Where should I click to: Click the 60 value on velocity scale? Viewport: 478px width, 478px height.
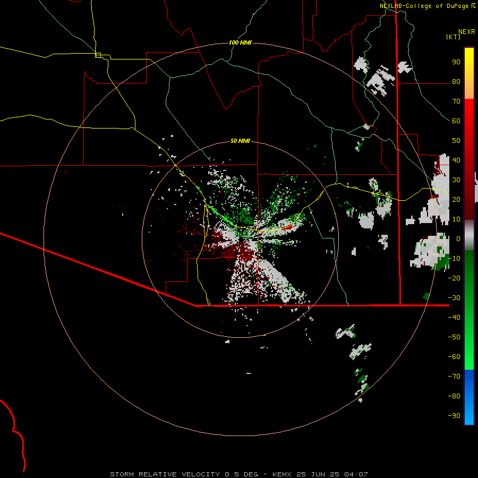pyautogui.click(x=456, y=121)
